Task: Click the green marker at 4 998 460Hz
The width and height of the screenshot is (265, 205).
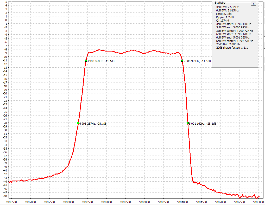Action: click(86, 61)
